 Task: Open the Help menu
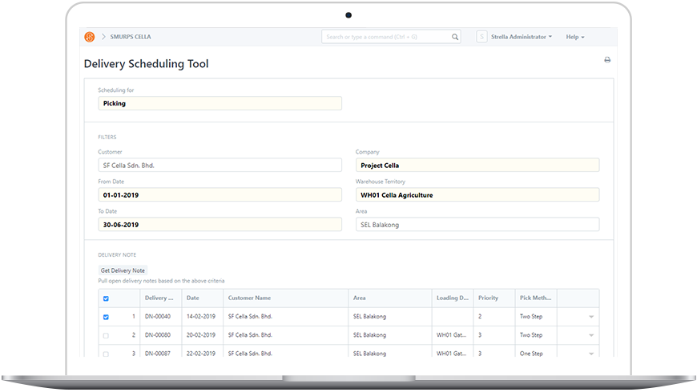pyautogui.click(x=574, y=37)
